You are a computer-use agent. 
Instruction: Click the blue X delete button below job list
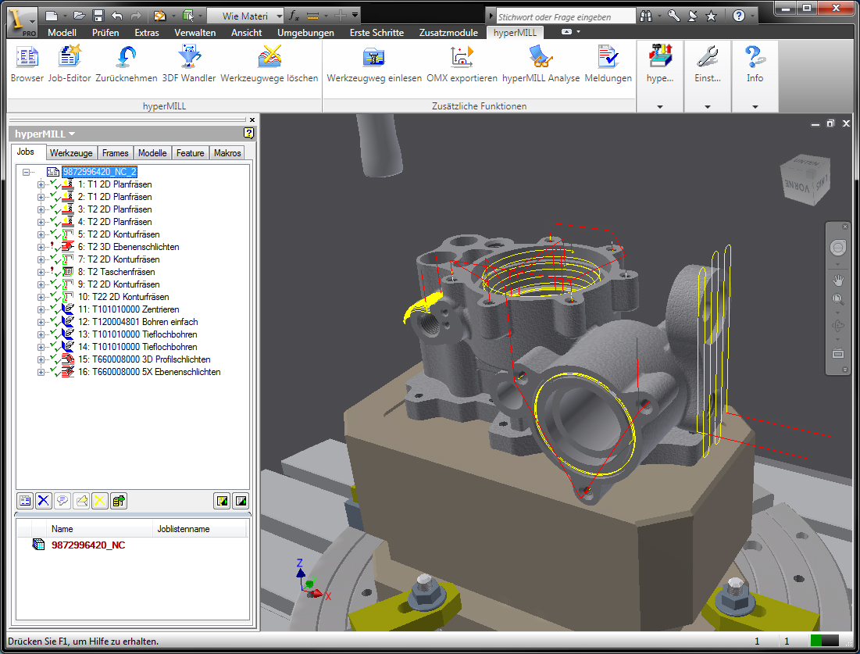[44, 500]
